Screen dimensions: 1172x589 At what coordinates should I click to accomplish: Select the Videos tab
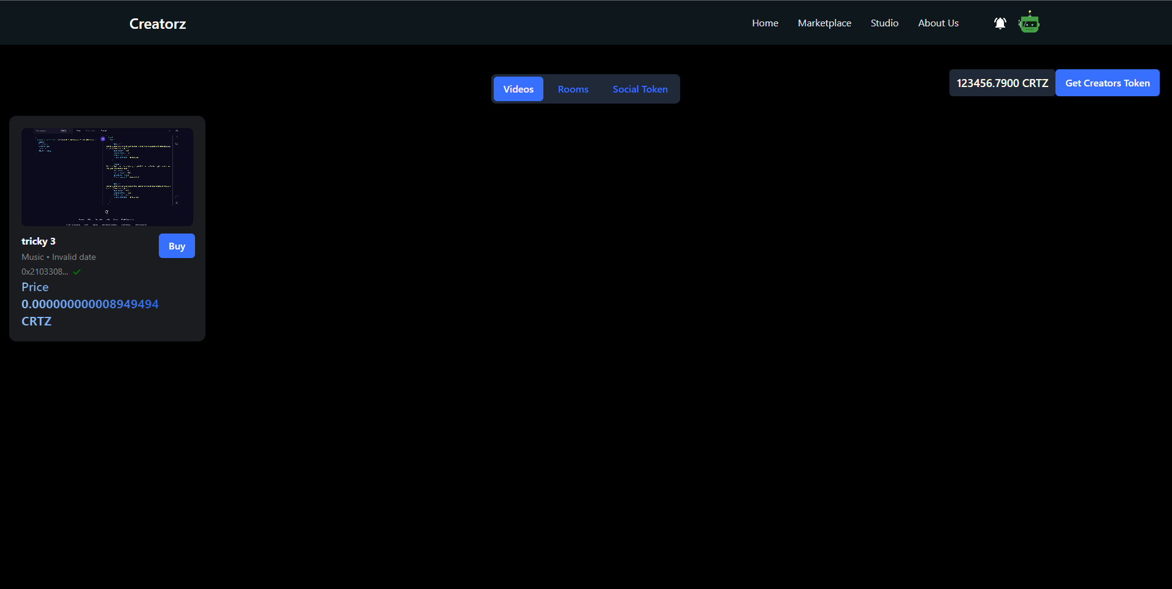(x=518, y=89)
